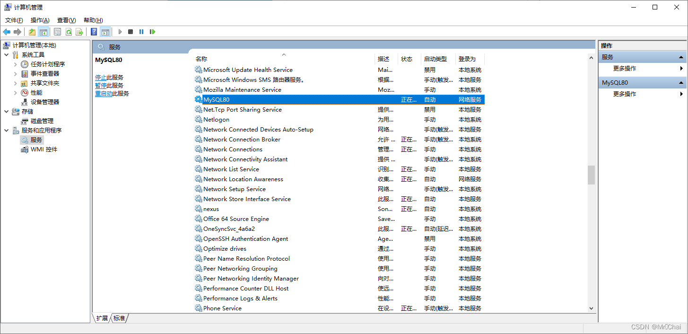Select the Office 64 Source Engine row

click(x=339, y=219)
